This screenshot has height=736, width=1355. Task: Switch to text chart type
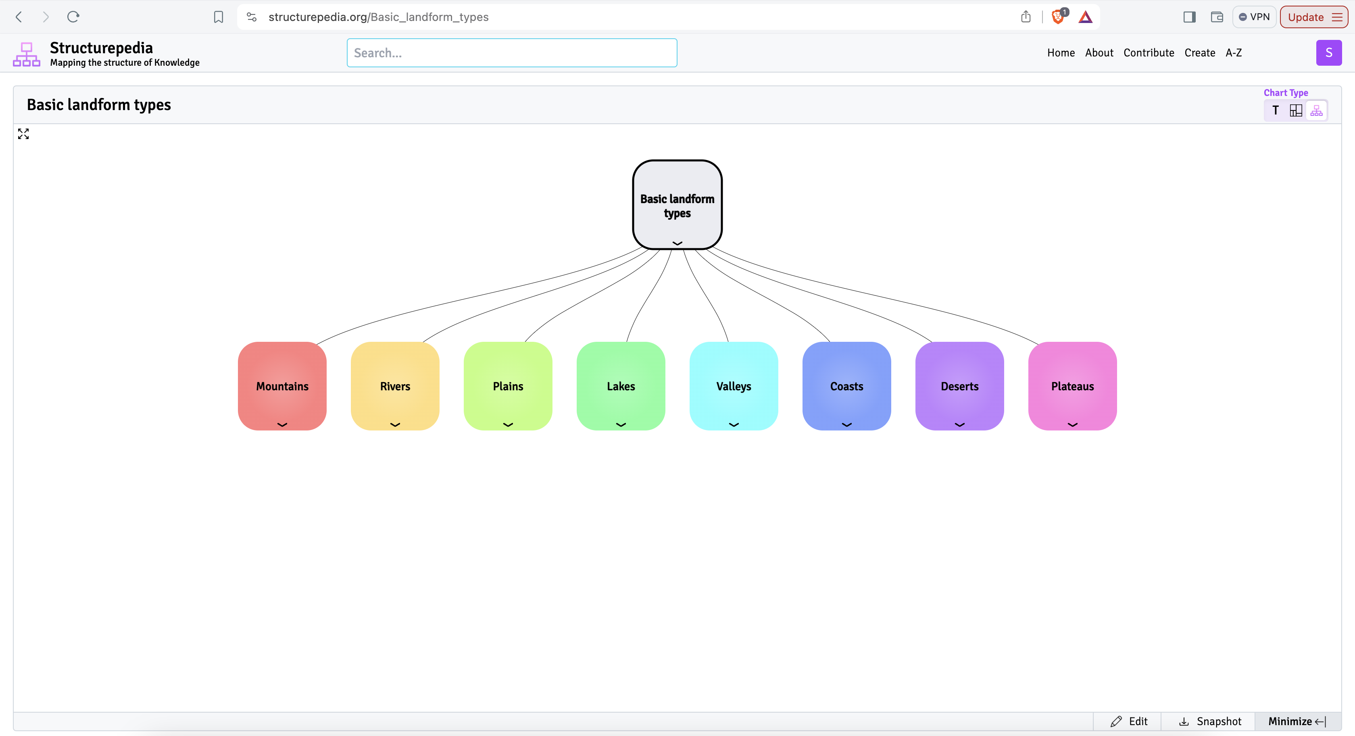pyautogui.click(x=1275, y=110)
